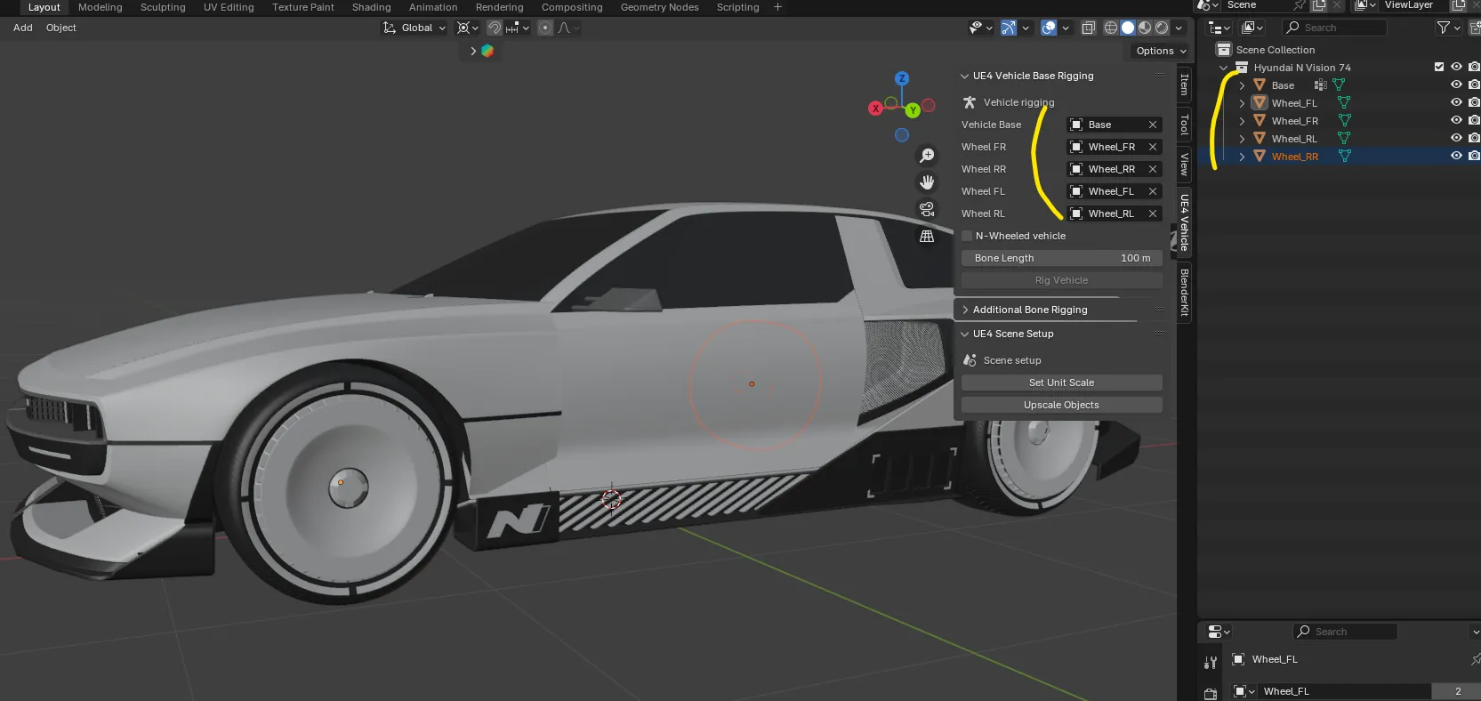
Task: Switch to the UV Editing workspace tab
Action: pyautogui.click(x=229, y=7)
